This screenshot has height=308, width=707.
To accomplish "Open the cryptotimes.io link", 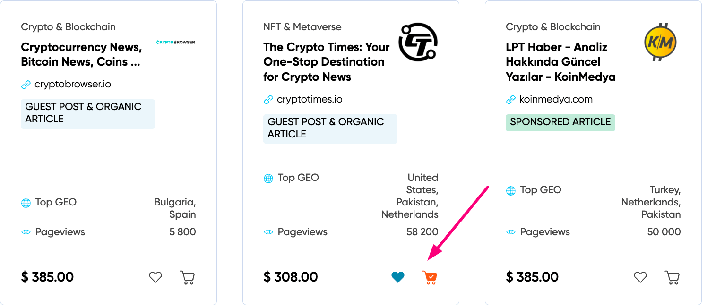I will click(x=310, y=100).
